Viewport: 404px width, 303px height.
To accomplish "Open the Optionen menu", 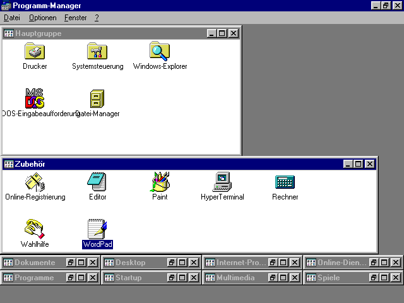I will click(x=42, y=18).
